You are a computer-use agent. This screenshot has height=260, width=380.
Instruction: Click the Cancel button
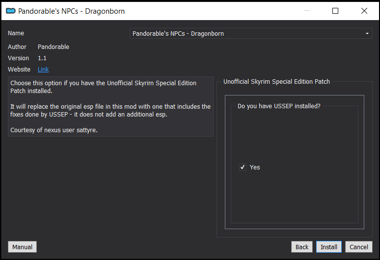tap(359, 247)
